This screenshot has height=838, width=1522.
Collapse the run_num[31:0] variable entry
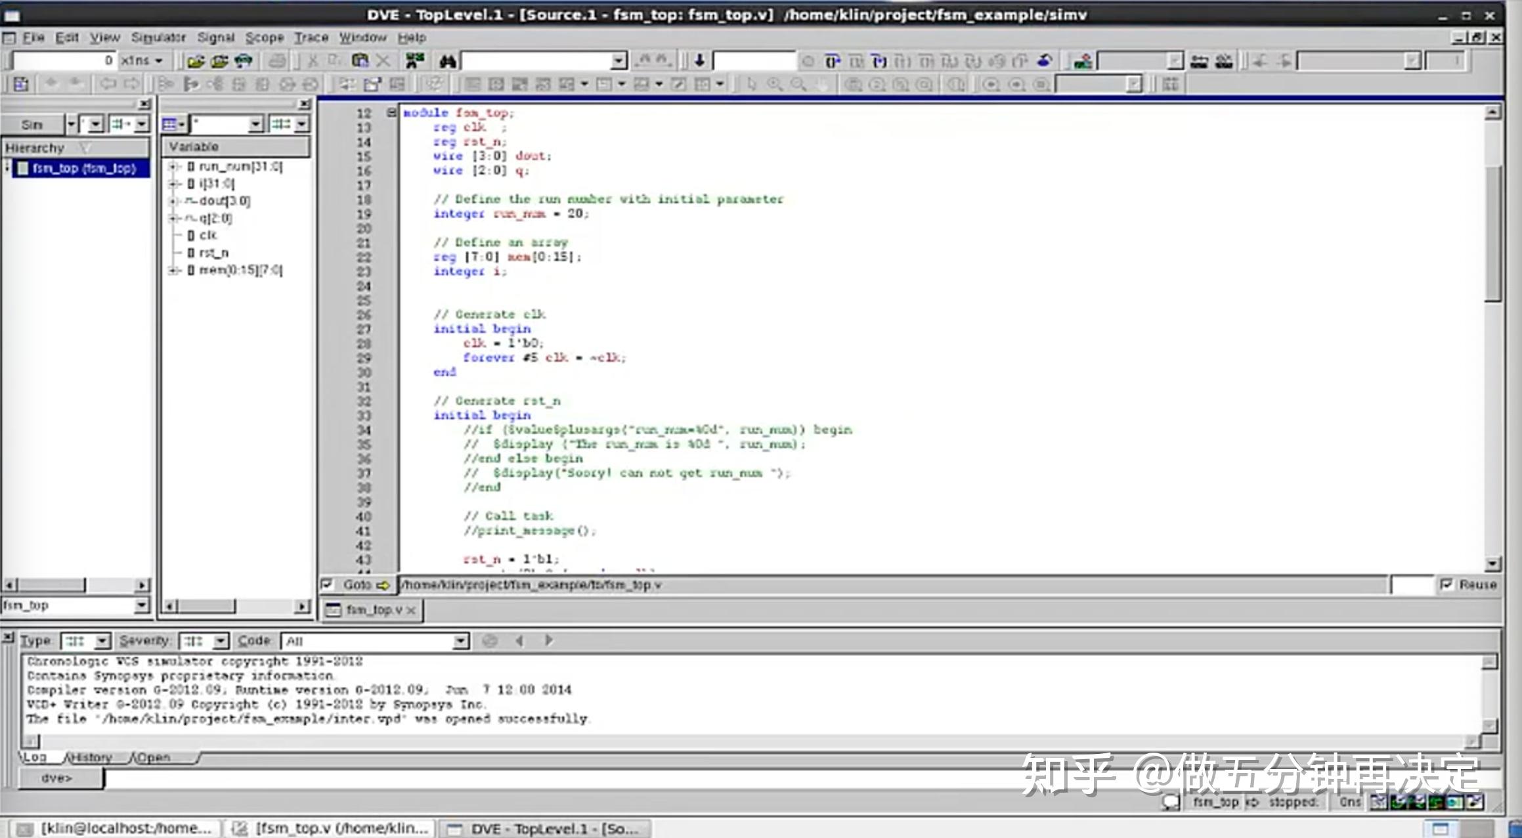[173, 167]
